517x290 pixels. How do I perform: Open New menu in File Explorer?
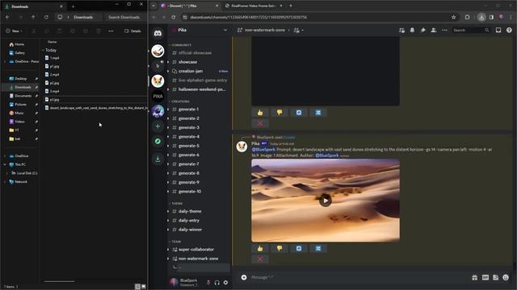pyautogui.click(x=15, y=31)
